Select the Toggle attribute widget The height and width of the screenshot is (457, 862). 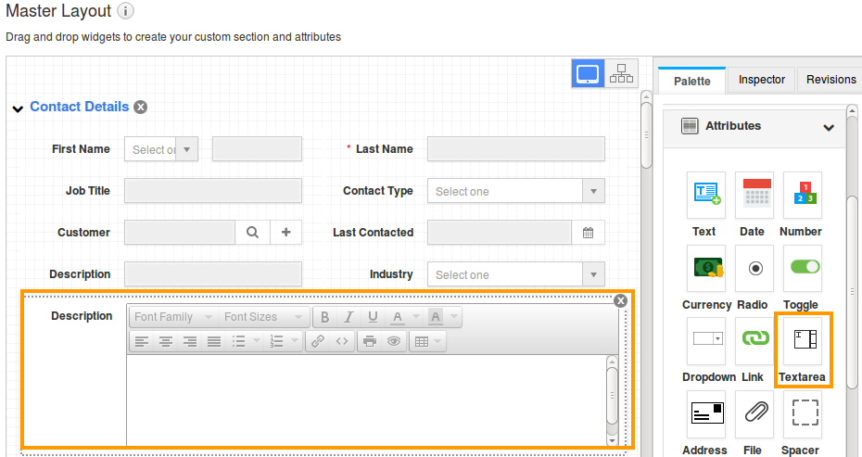point(803,269)
